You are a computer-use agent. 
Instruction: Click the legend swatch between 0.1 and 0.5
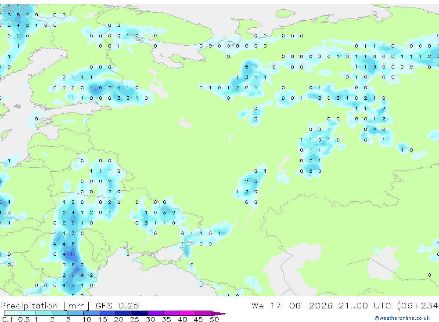[x=12, y=313]
